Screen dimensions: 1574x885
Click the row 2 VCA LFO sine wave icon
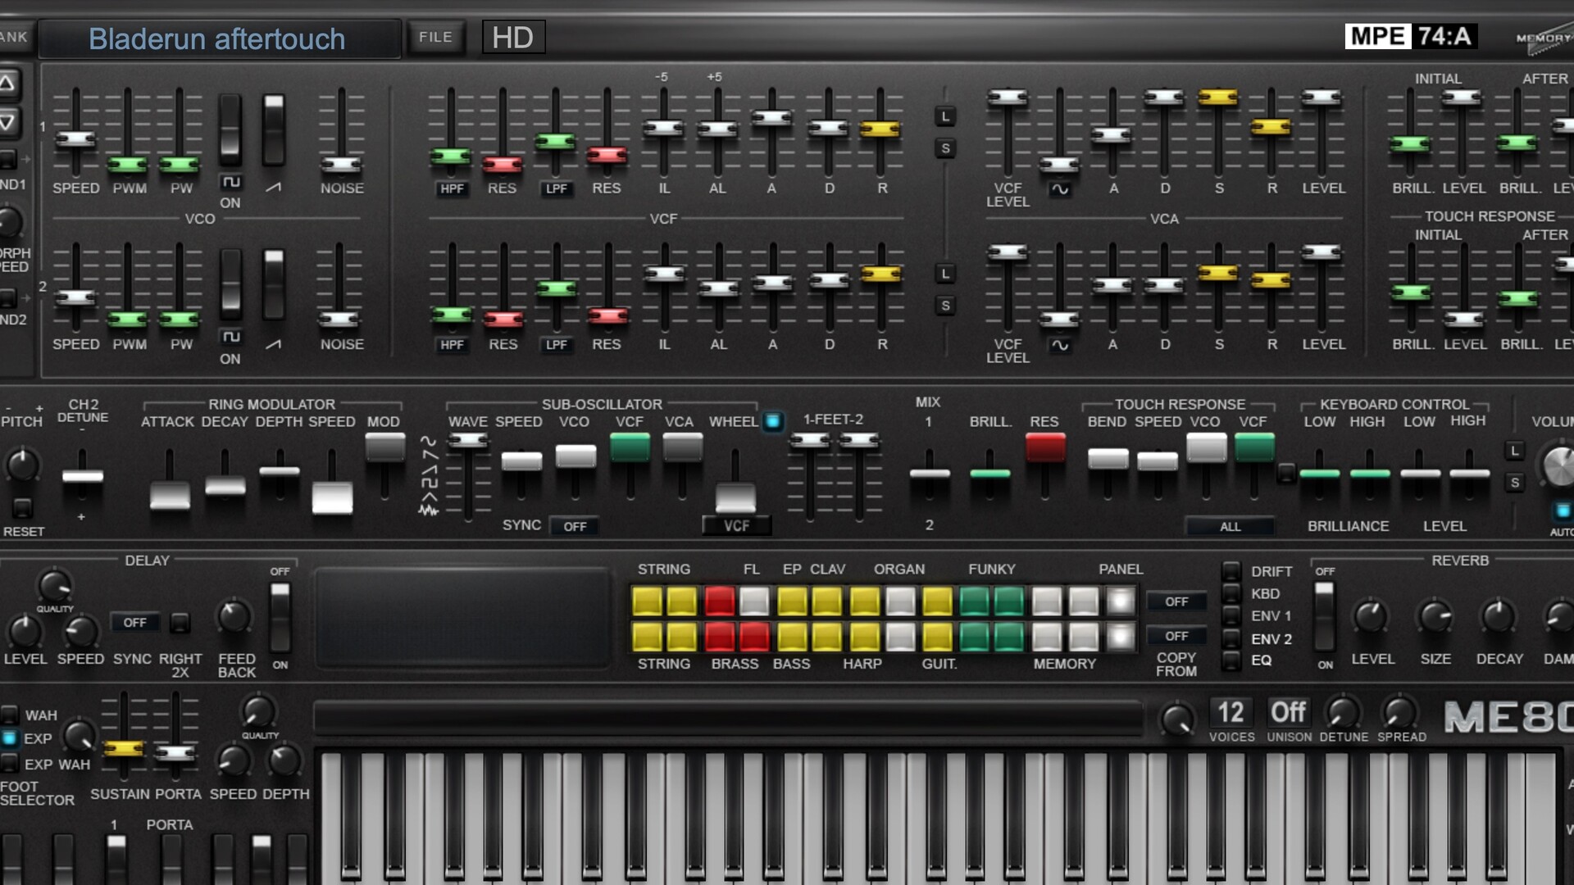(1060, 345)
